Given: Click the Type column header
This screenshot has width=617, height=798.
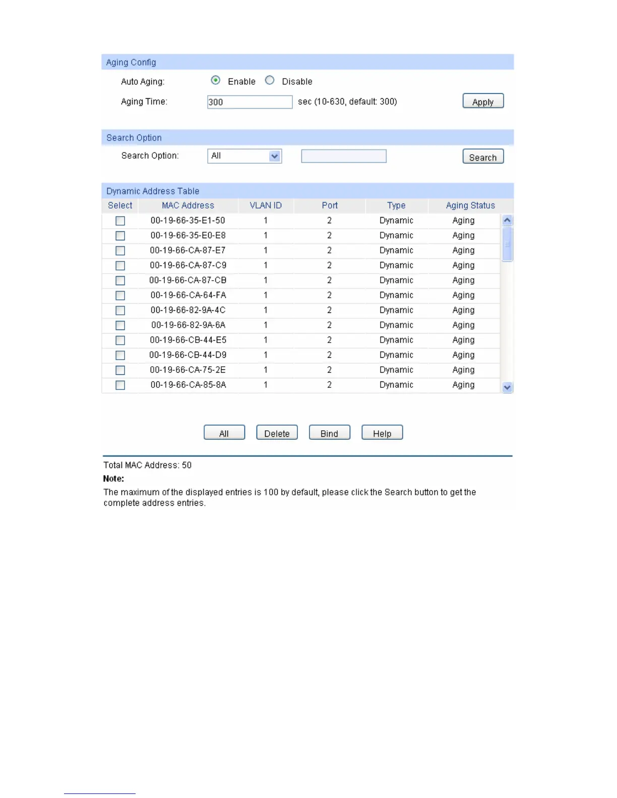Looking at the screenshot, I should [x=396, y=206].
